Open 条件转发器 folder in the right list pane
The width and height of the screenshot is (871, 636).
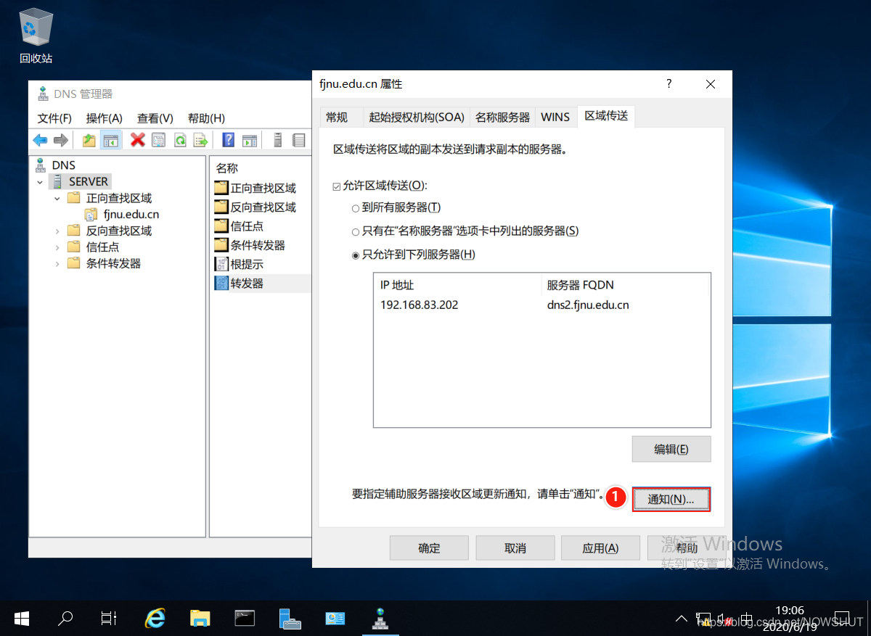(x=250, y=245)
